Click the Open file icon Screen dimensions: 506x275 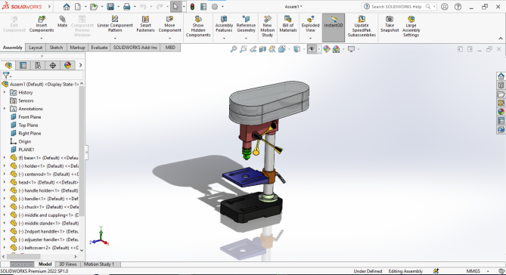[x=94, y=7]
